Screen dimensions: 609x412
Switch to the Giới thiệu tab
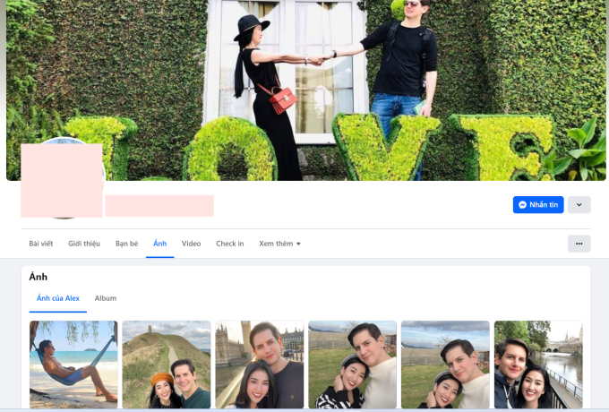[84, 244]
